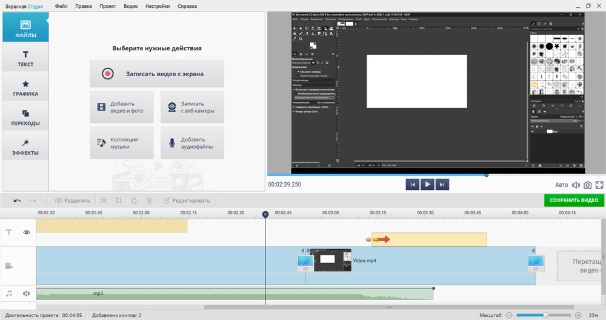The width and height of the screenshot is (606, 320).
Task: Click the music track note icon
Action: point(9,294)
